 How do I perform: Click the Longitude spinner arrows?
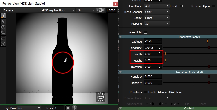click(x=160, y=48)
